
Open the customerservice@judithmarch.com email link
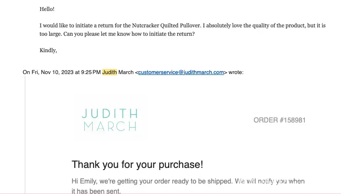tap(181, 72)
